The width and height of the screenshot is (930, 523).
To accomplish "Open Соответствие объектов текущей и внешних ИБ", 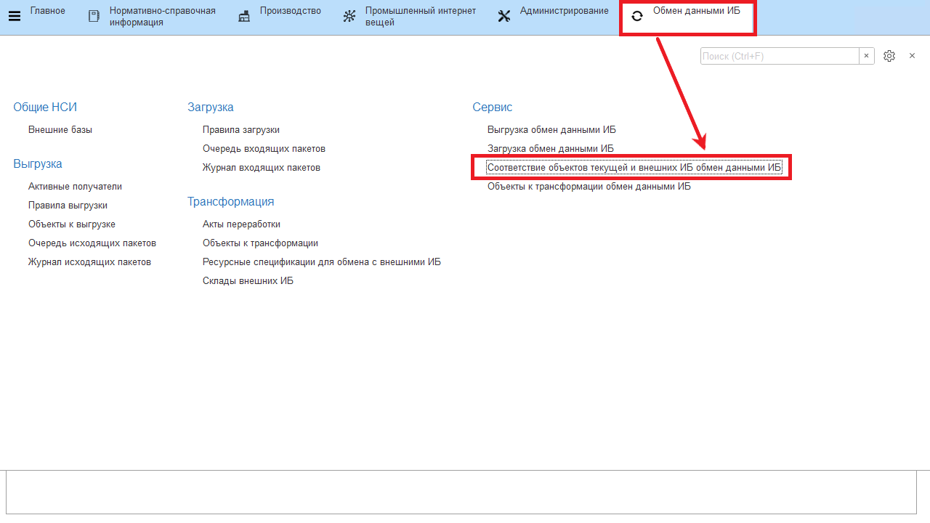I will 634,168.
